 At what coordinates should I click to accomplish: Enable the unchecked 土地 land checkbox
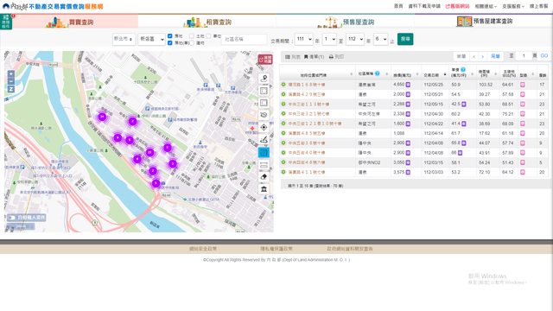(192, 36)
